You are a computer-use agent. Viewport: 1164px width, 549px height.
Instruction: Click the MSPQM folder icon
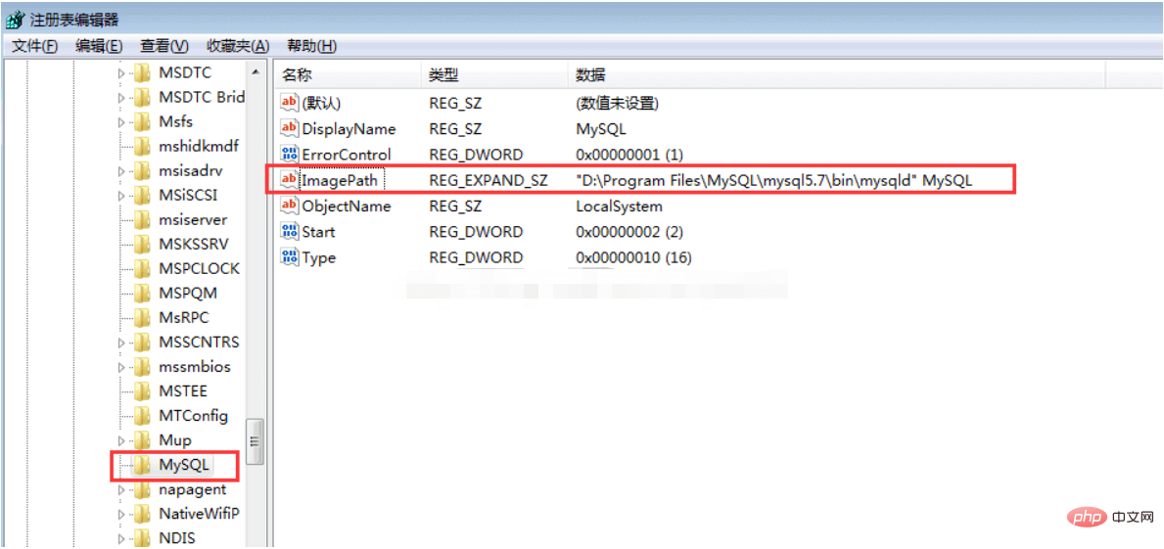coord(142,293)
